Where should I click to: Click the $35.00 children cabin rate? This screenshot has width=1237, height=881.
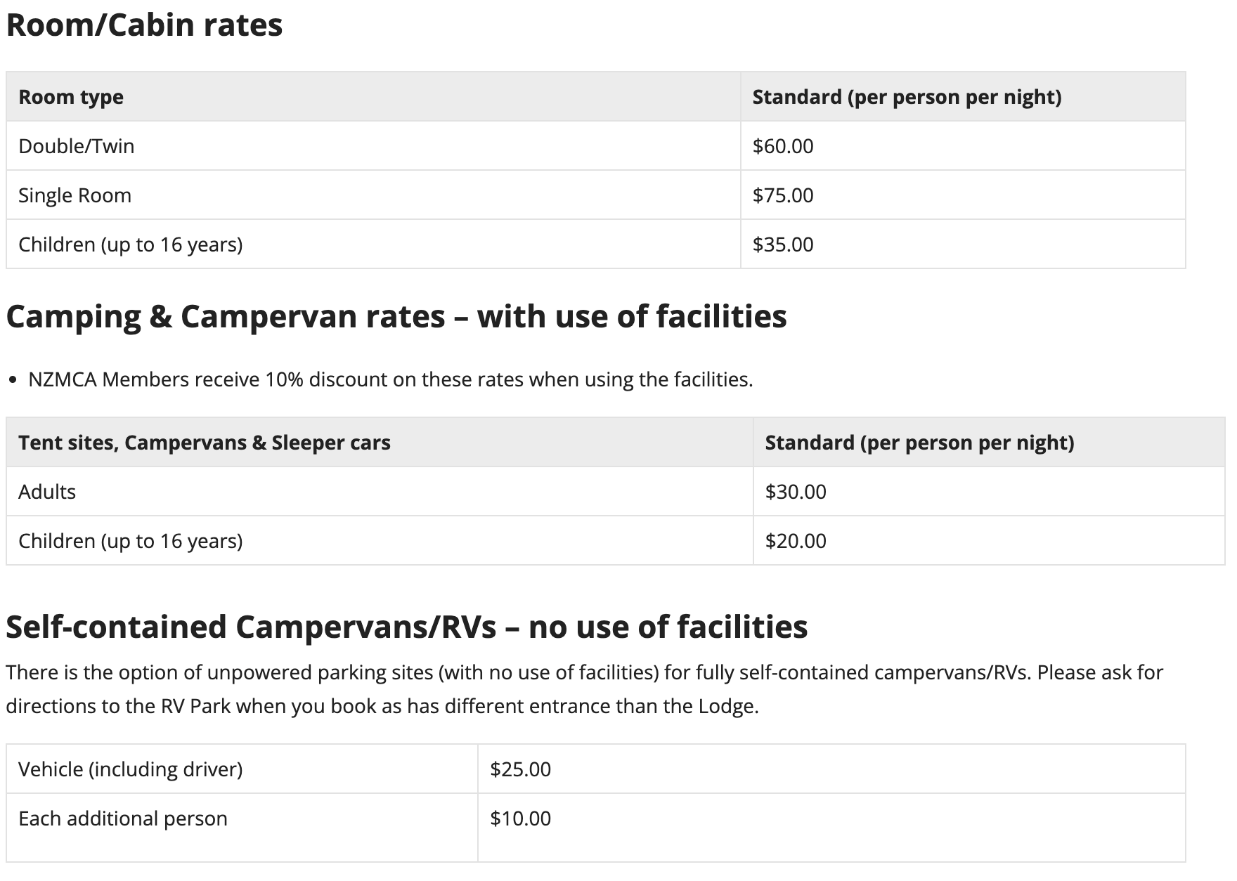(x=783, y=244)
